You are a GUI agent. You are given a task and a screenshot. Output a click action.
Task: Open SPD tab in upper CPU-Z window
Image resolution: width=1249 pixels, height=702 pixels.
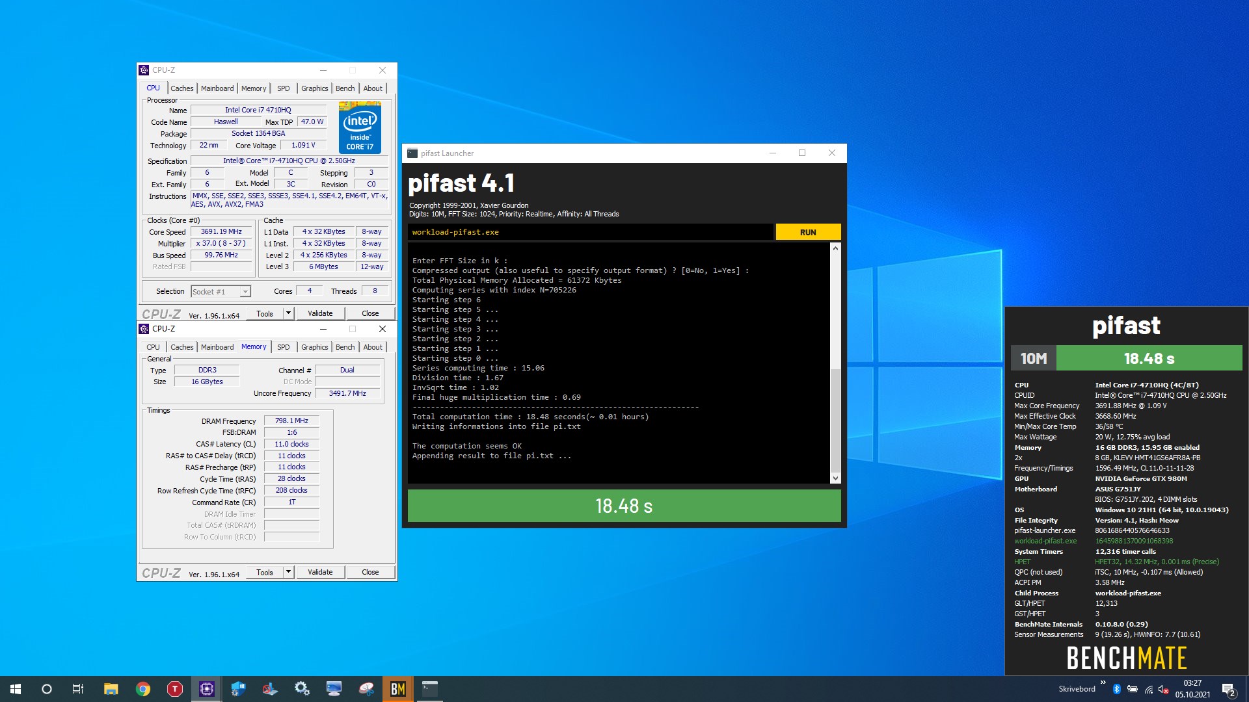tap(284, 88)
